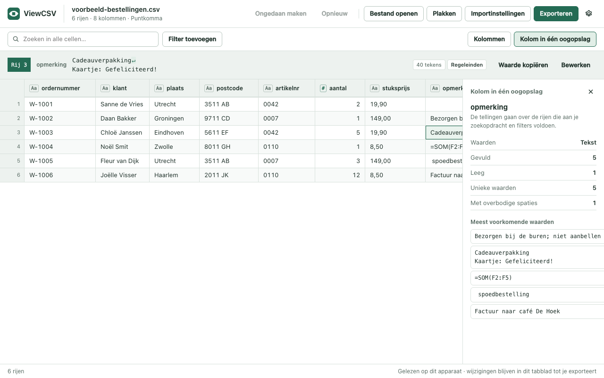604x378 pixels.
Task: Click Ongedaan maken
Action: 281,14
